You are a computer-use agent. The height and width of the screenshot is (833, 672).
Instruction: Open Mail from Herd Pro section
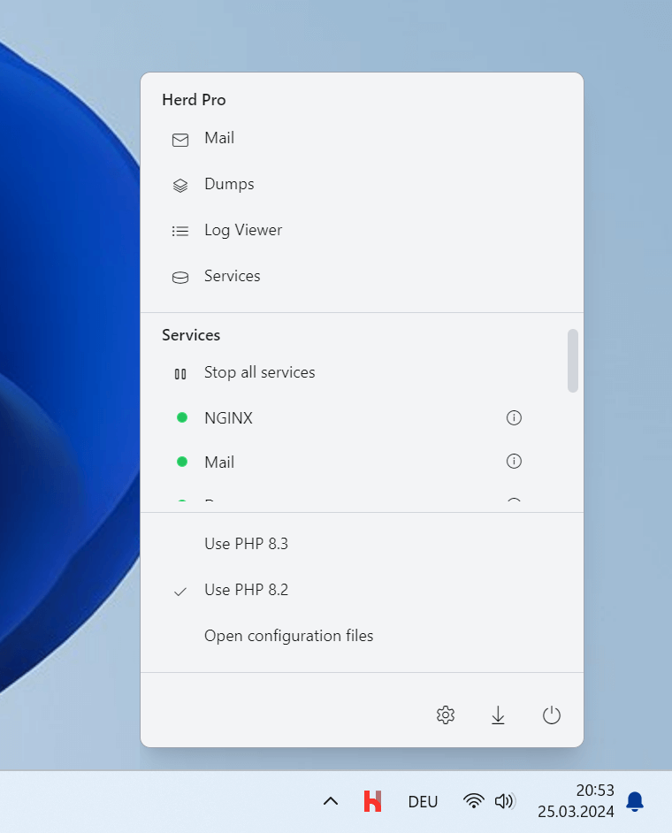click(218, 139)
